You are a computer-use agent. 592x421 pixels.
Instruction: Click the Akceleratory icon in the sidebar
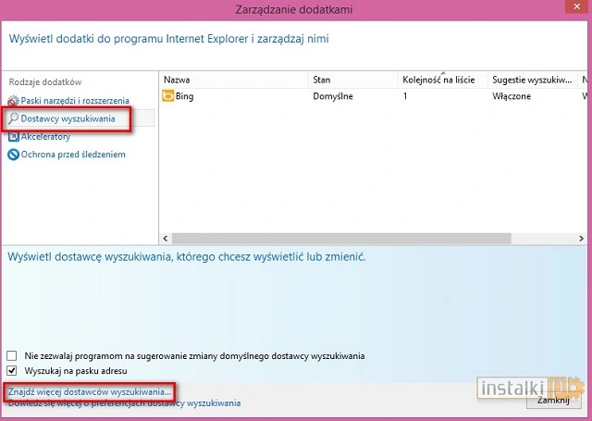(x=13, y=136)
